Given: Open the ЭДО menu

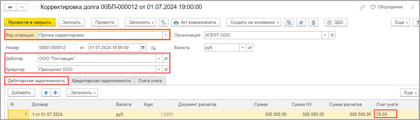Looking at the screenshot, I should pos(336,22).
